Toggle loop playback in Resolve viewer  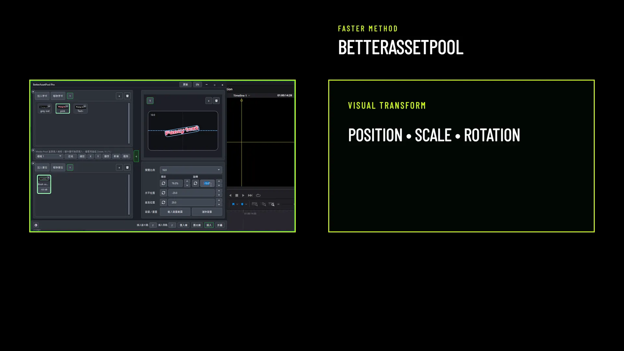[x=258, y=195]
